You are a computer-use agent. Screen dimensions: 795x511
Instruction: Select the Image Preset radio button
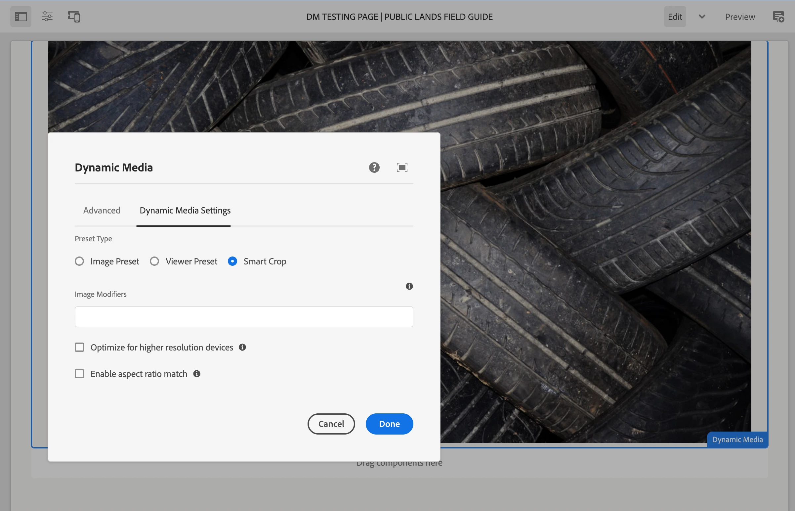[x=80, y=261]
